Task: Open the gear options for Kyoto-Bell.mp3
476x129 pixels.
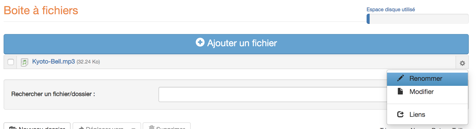Action: tap(462, 63)
